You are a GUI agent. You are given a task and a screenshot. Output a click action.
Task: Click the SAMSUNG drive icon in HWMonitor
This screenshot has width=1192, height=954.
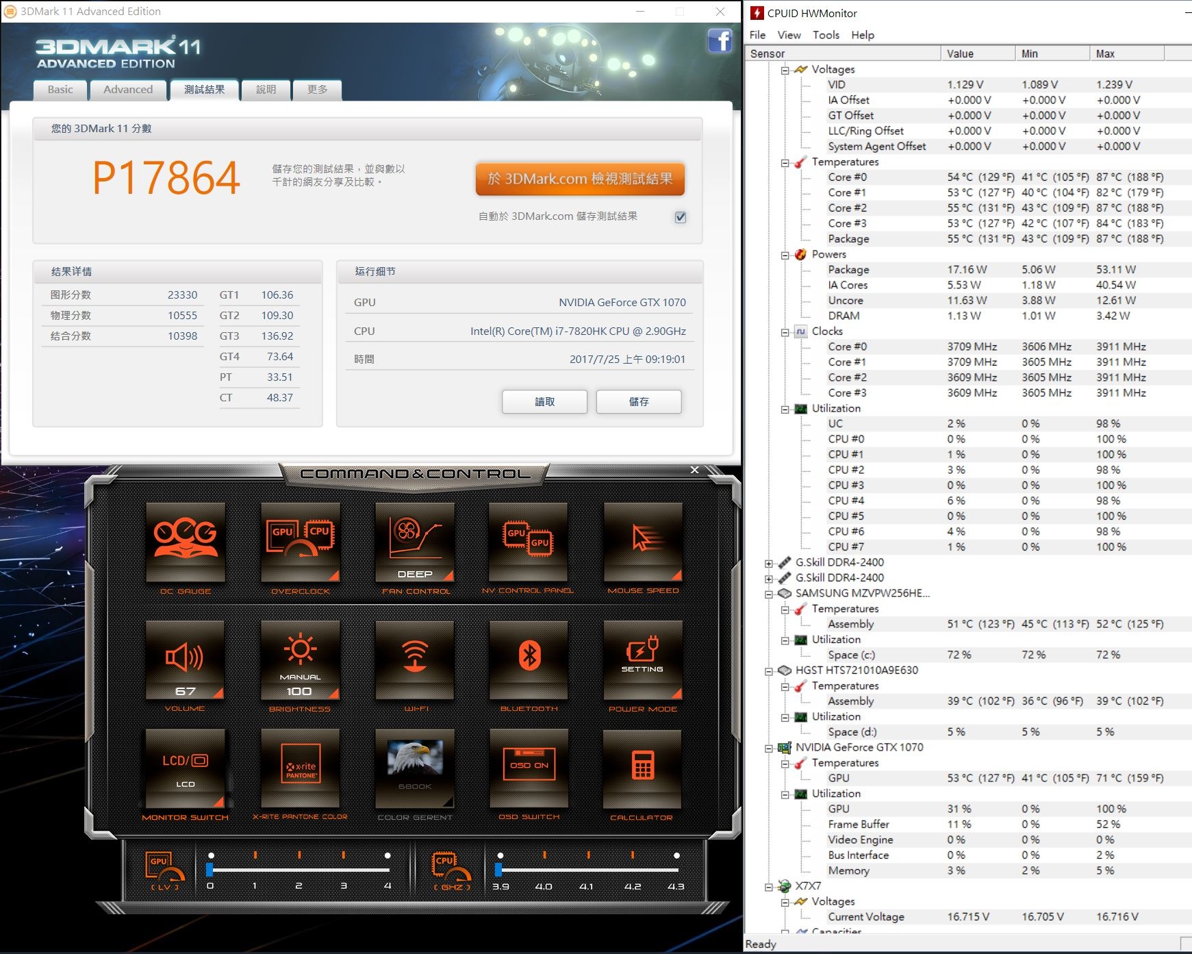[x=785, y=593]
